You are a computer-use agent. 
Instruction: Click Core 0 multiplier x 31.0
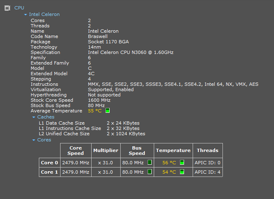106,163
